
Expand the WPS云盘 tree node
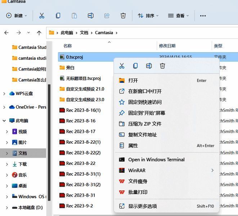[x=4, y=94]
